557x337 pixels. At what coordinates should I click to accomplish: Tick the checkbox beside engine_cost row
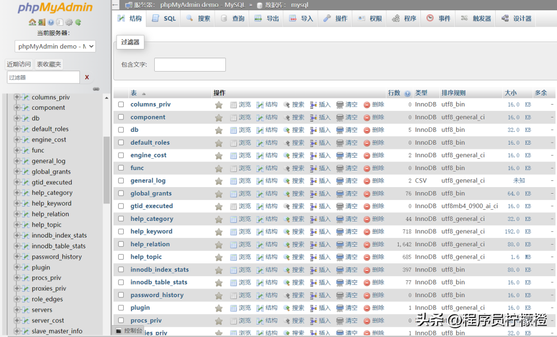pyautogui.click(x=121, y=156)
